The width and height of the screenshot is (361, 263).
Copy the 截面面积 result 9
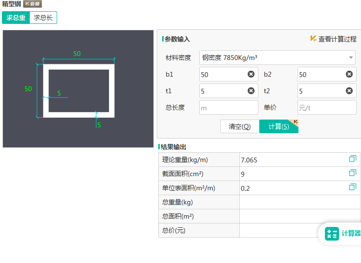353,173
